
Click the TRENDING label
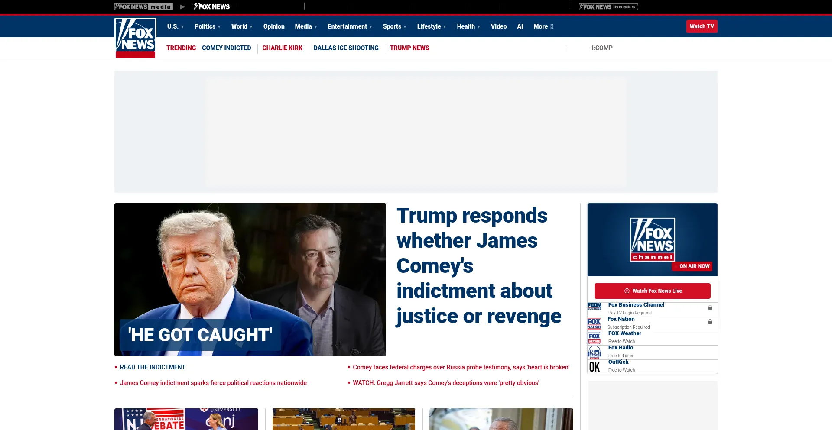click(181, 48)
